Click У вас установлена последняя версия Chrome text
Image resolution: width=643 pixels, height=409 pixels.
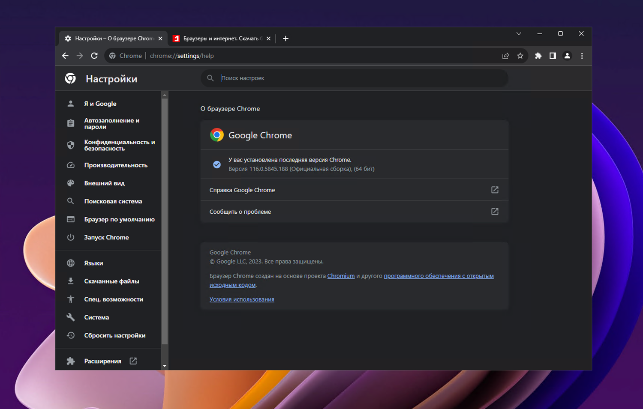click(x=290, y=160)
